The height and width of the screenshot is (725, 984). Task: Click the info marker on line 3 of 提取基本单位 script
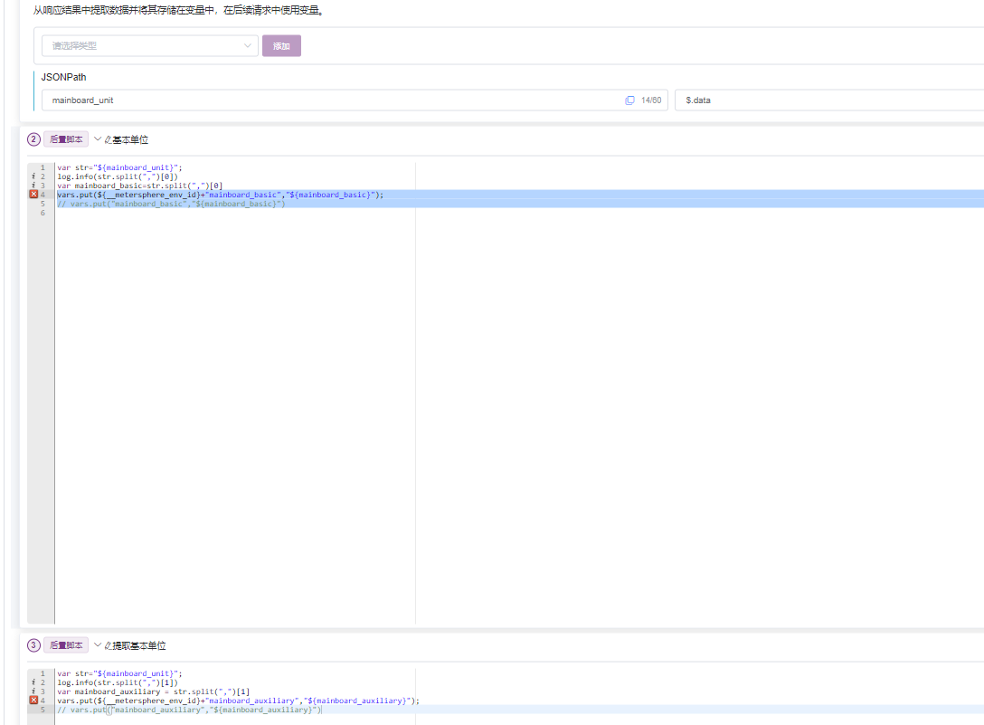click(x=33, y=692)
